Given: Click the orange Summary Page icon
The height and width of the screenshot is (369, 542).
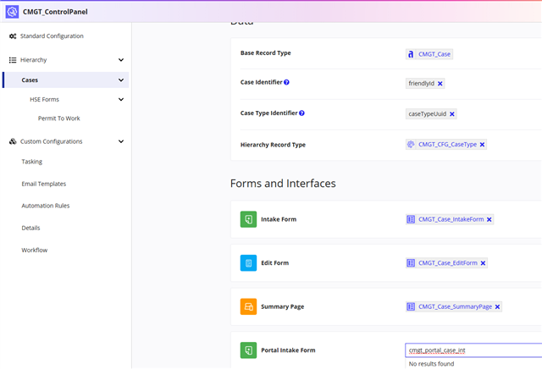Looking at the screenshot, I should click(248, 307).
